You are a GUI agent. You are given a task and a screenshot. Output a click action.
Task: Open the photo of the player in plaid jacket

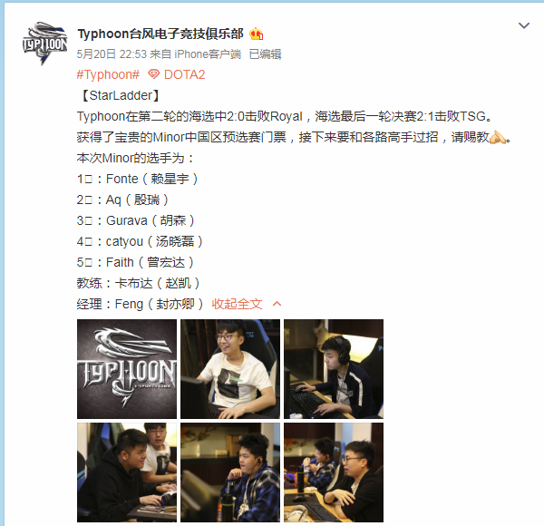point(230,472)
